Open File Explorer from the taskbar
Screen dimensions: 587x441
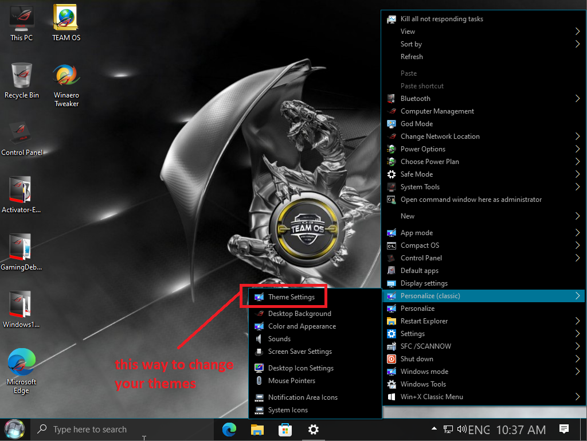point(257,430)
